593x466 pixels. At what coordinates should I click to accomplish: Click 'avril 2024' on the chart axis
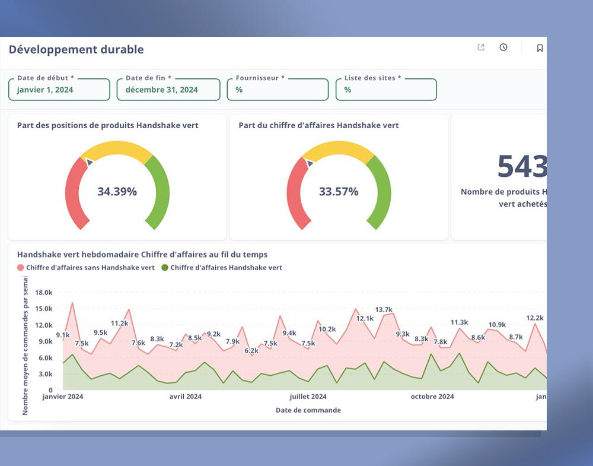[186, 397]
